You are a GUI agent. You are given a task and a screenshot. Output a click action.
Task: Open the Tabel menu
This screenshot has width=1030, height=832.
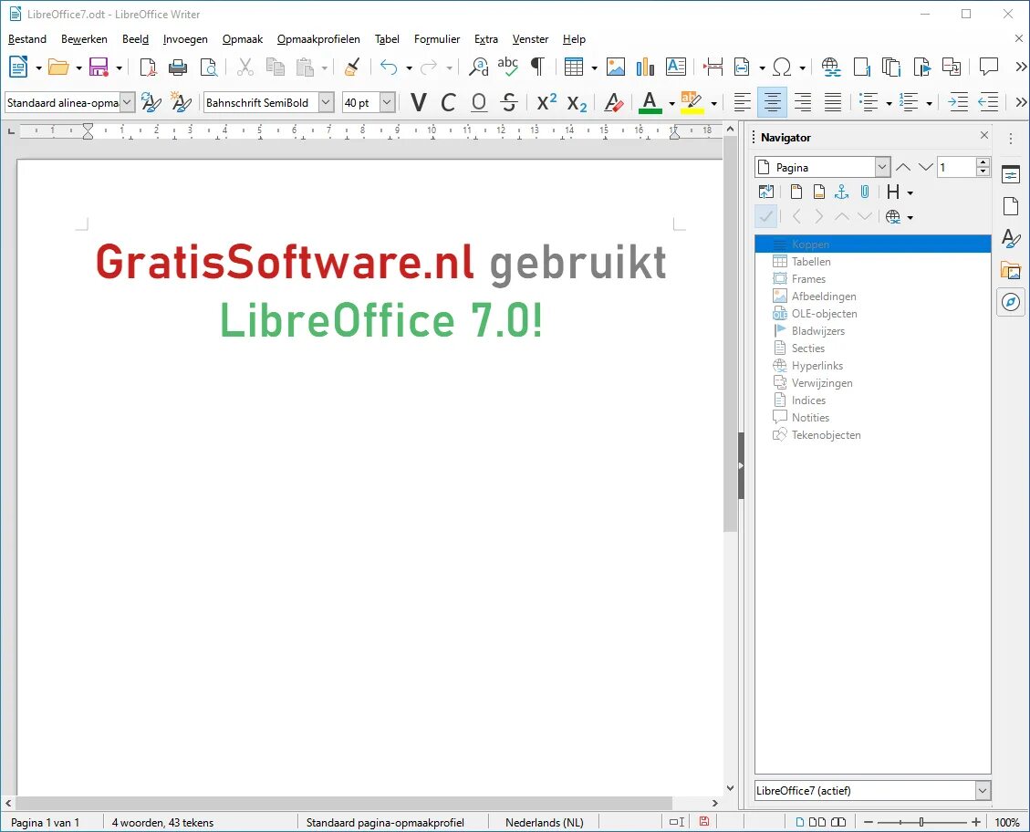coord(387,39)
